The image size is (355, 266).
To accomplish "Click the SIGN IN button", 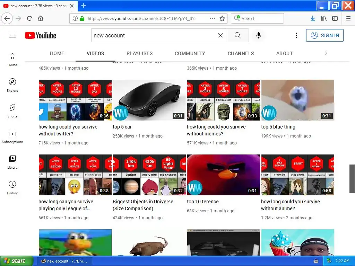I will 324,35.
